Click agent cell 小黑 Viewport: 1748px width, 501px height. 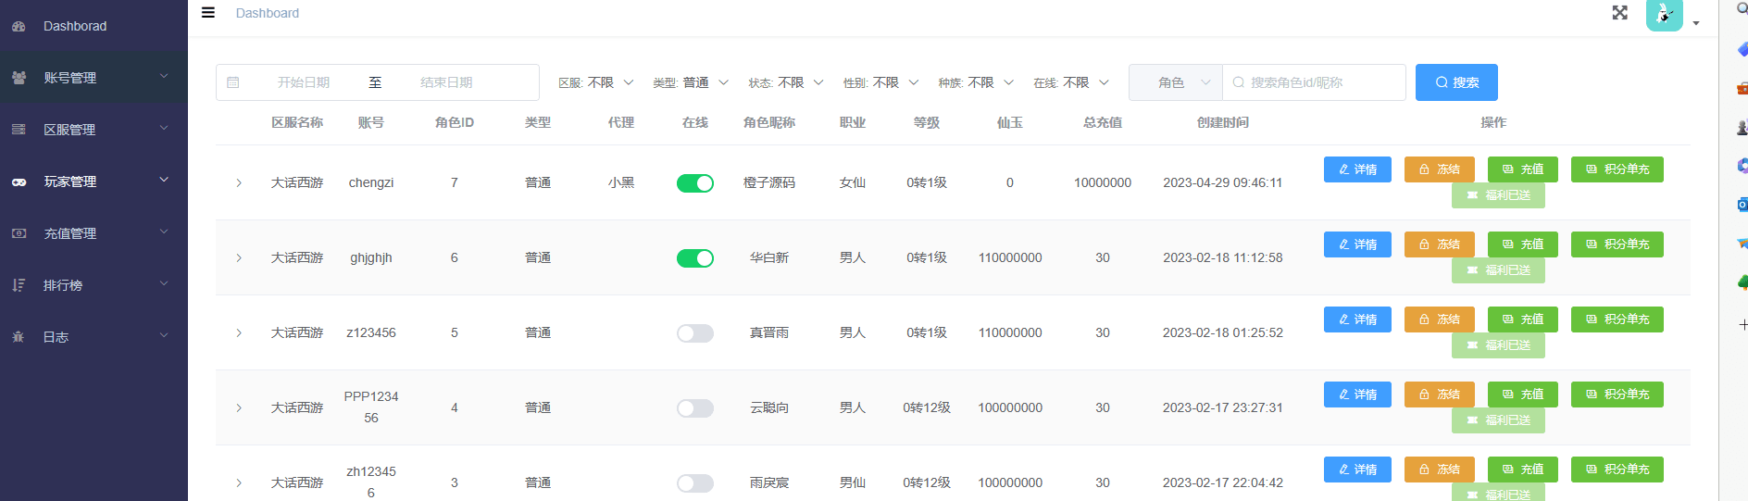coord(621,183)
